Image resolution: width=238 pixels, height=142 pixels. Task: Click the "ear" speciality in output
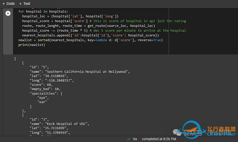point(42,102)
